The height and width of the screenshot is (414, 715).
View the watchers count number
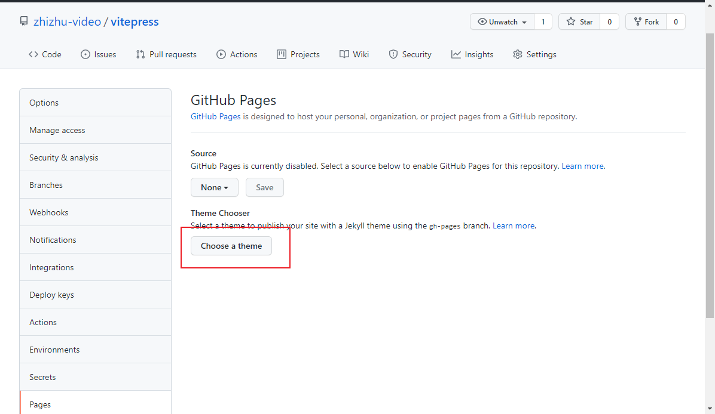coord(543,22)
